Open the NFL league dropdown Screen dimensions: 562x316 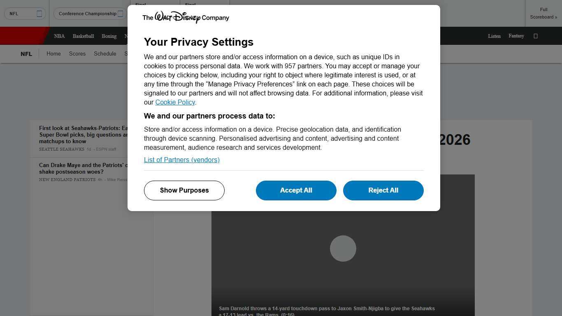point(25,14)
